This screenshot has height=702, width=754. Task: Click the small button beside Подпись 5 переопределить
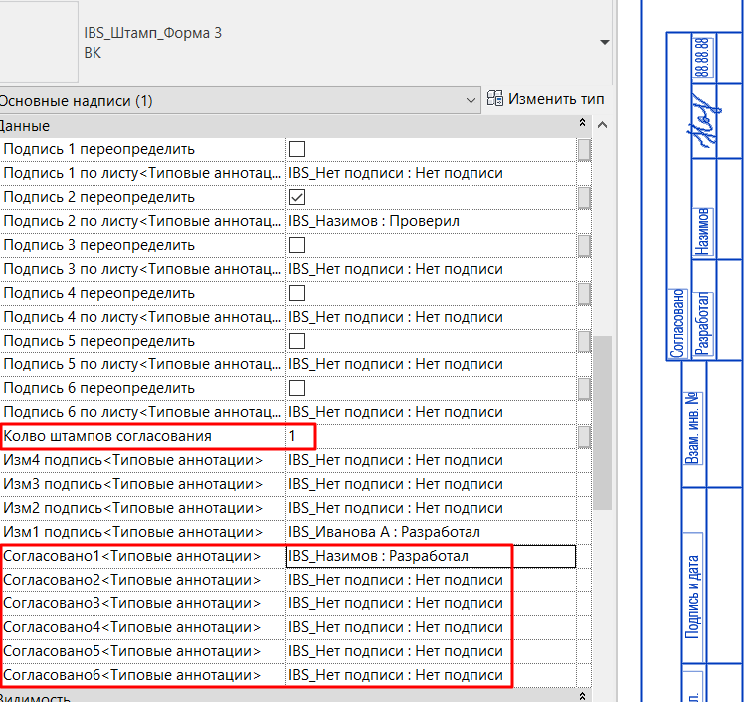(x=584, y=341)
